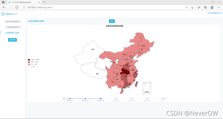Start timeline autoplay with the play button

point(64,98)
